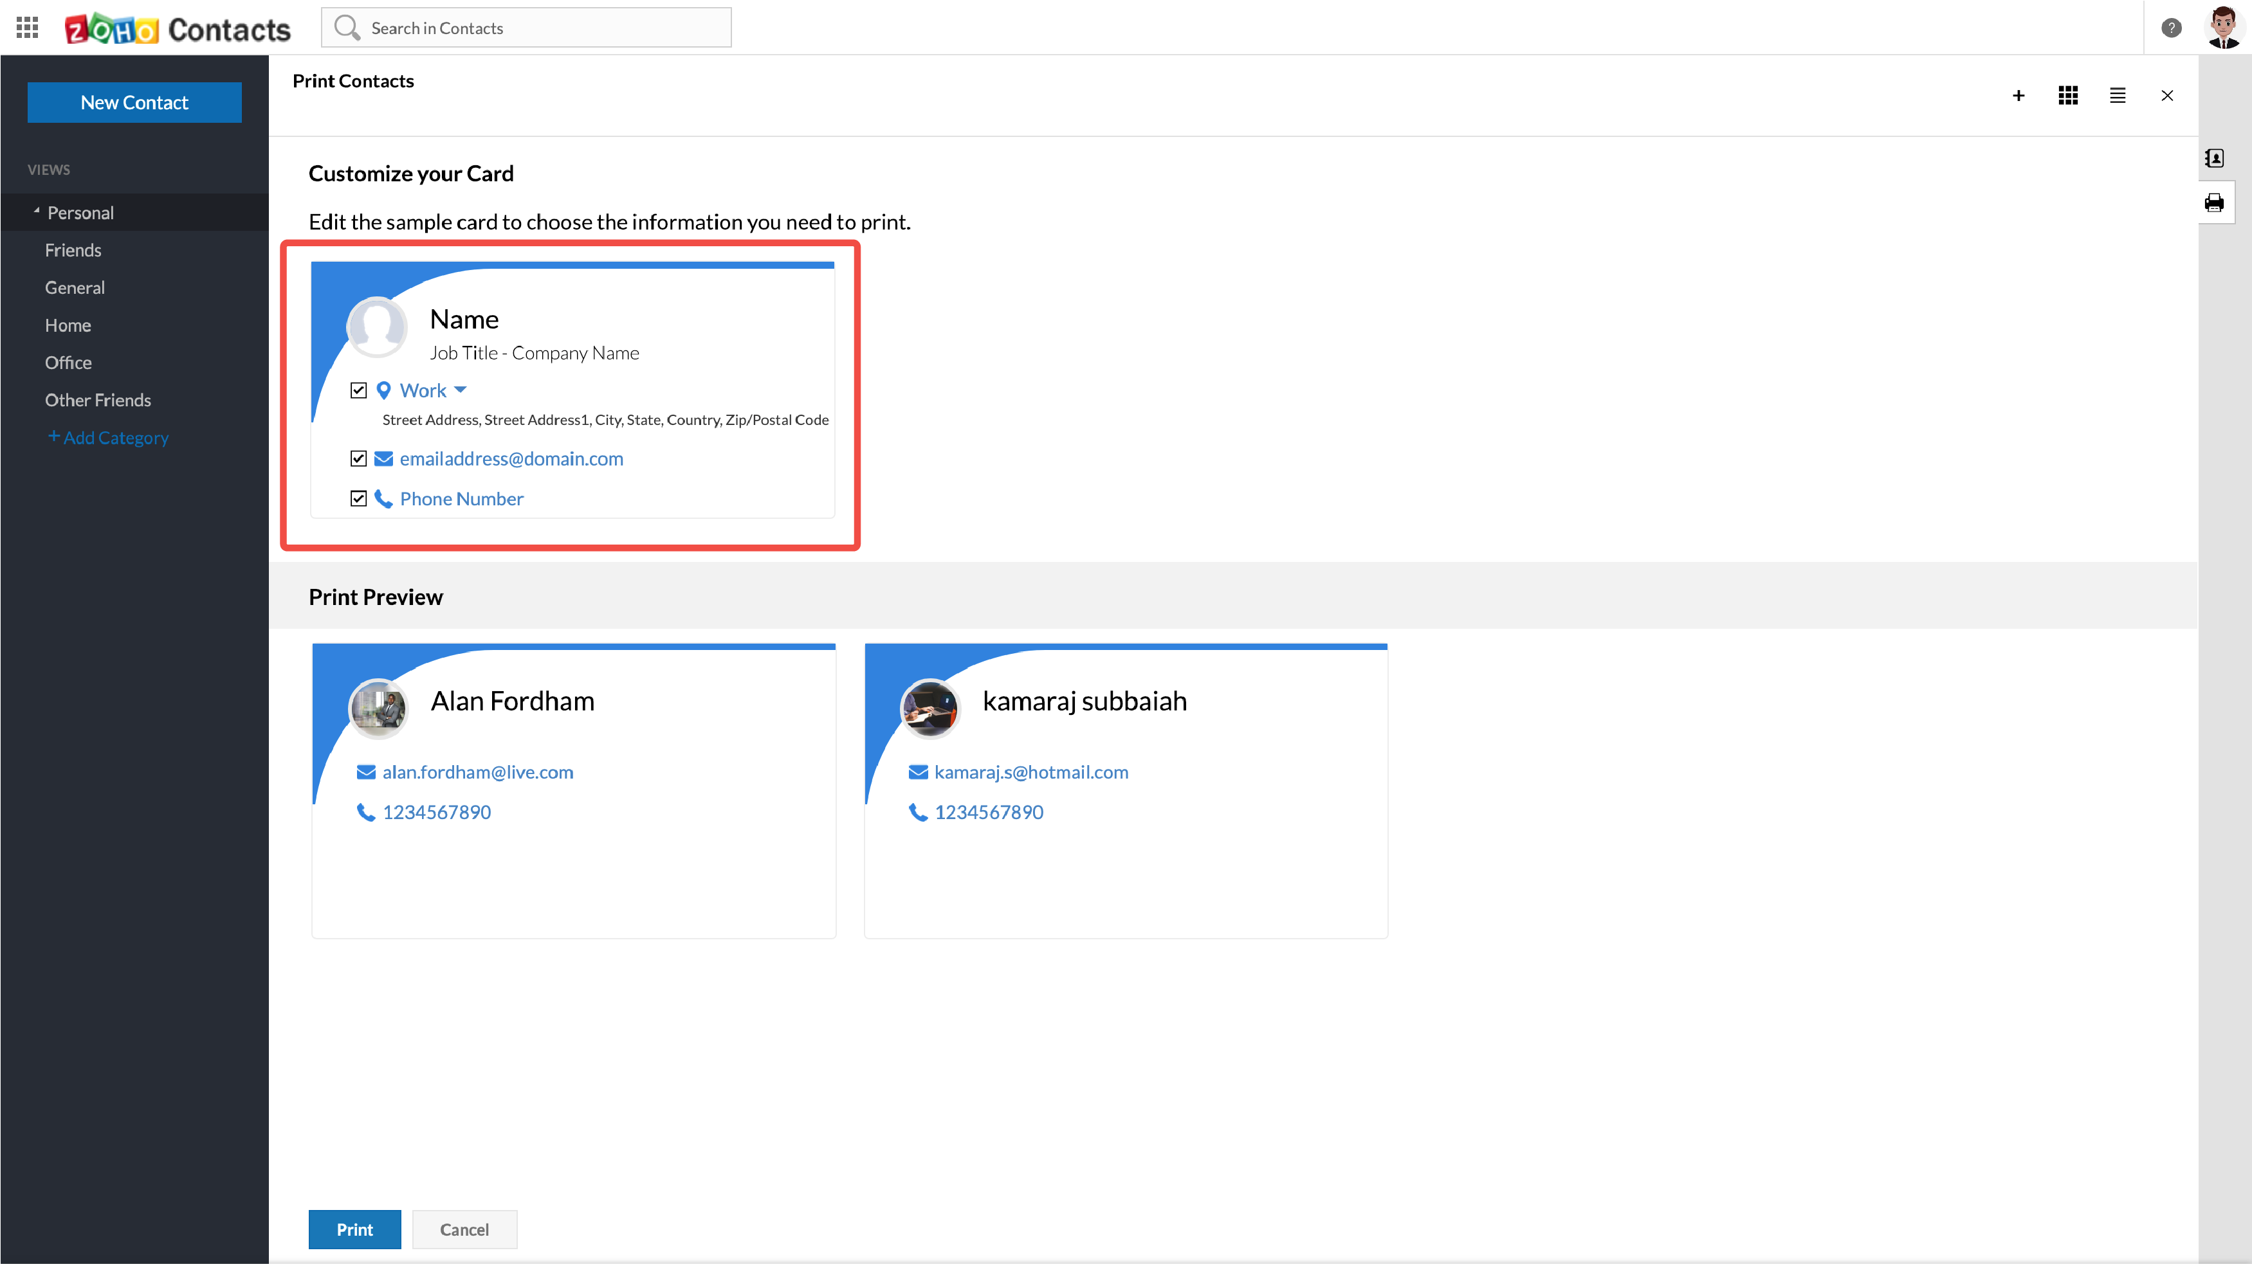Viewport: 2252px width, 1264px height.
Task: Click kamaraj subbaiah's profile photo
Action: pos(930,709)
